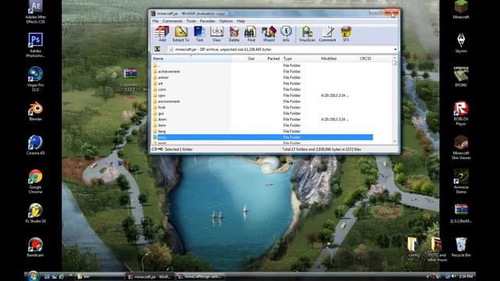The height and width of the screenshot is (281, 500).
Task: Select the art folder row
Action: tap(262, 84)
